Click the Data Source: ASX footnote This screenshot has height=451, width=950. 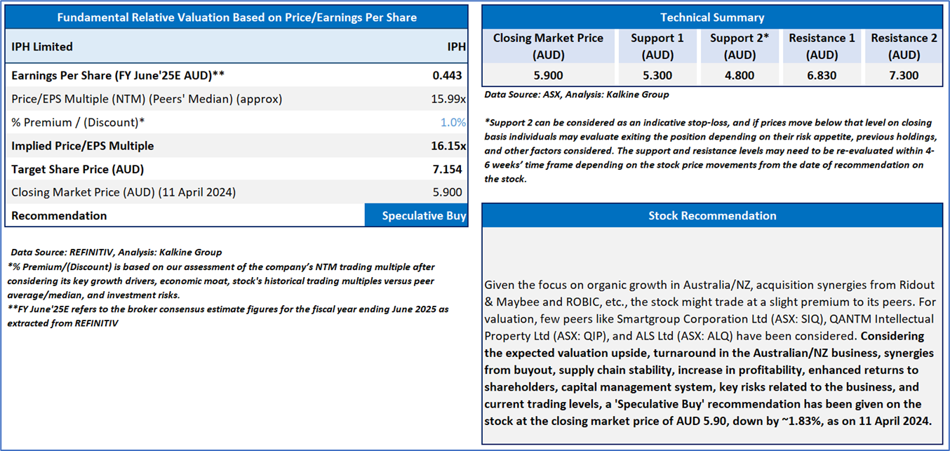(577, 94)
